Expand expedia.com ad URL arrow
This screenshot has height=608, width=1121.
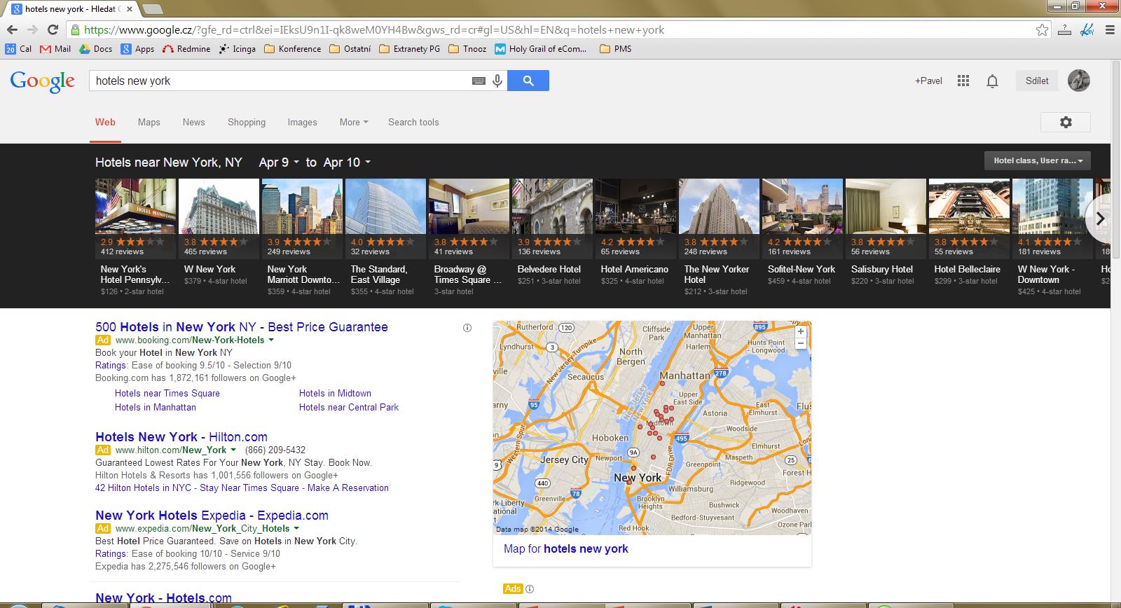click(296, 528)
